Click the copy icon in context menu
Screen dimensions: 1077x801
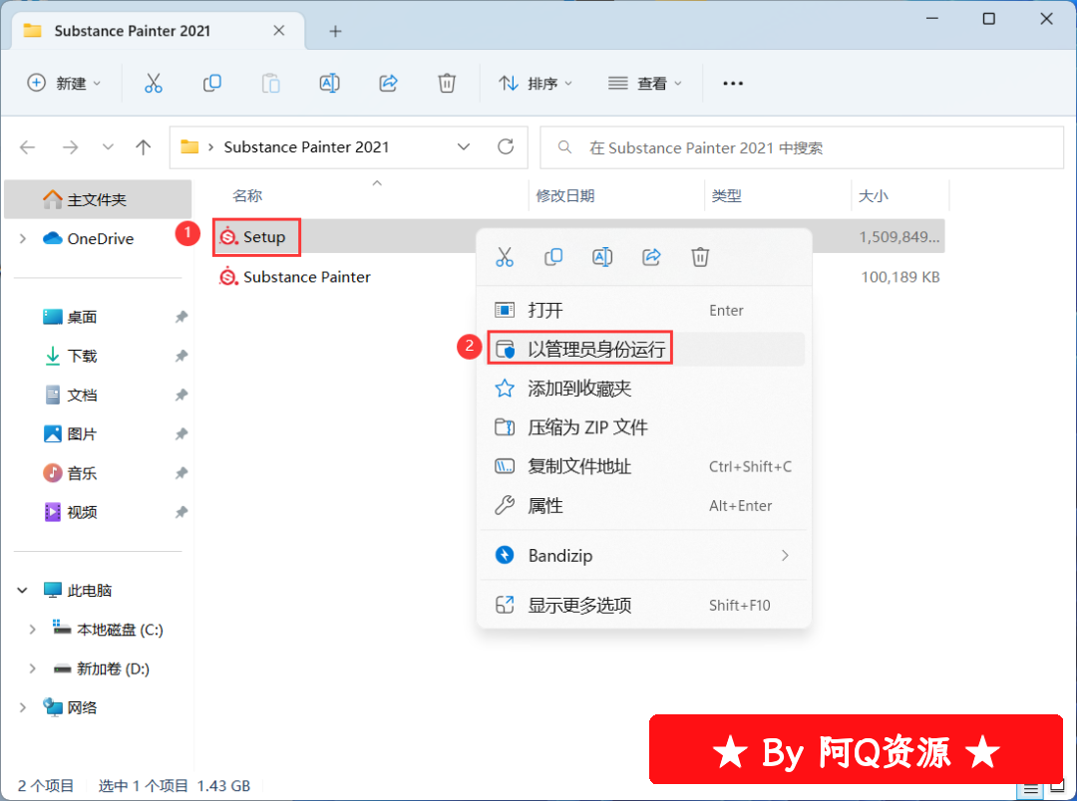(553, 257)
